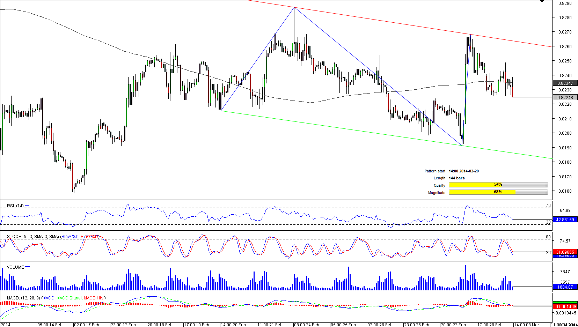Click the VOLUME blue legend line marker

[x=28, y=267]
